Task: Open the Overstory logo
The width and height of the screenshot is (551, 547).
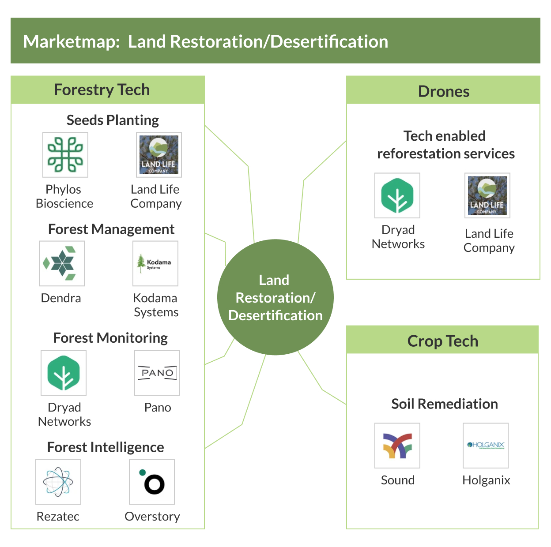Action: click(x=152, y=482)
